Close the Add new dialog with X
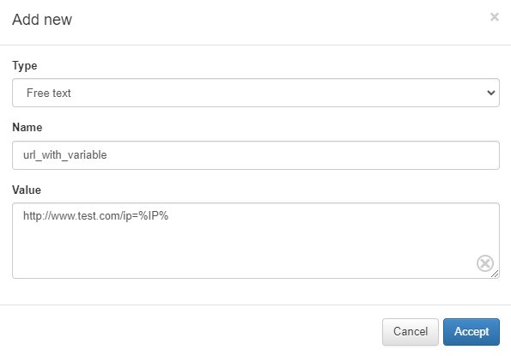The height and width of the screenshot is (356, 511). [494, 17]
